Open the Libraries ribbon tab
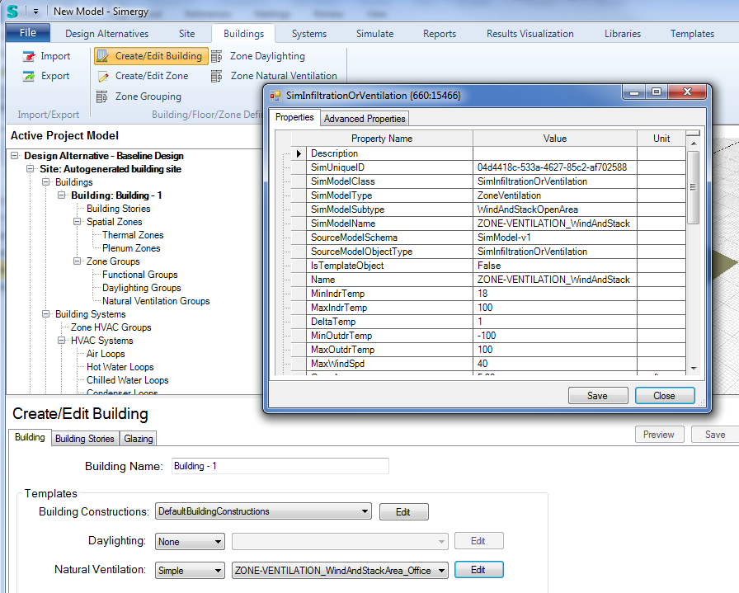Image resolution: width=739 pixels, height=593 pixels. pyautogui.click(x=623, y=34)
